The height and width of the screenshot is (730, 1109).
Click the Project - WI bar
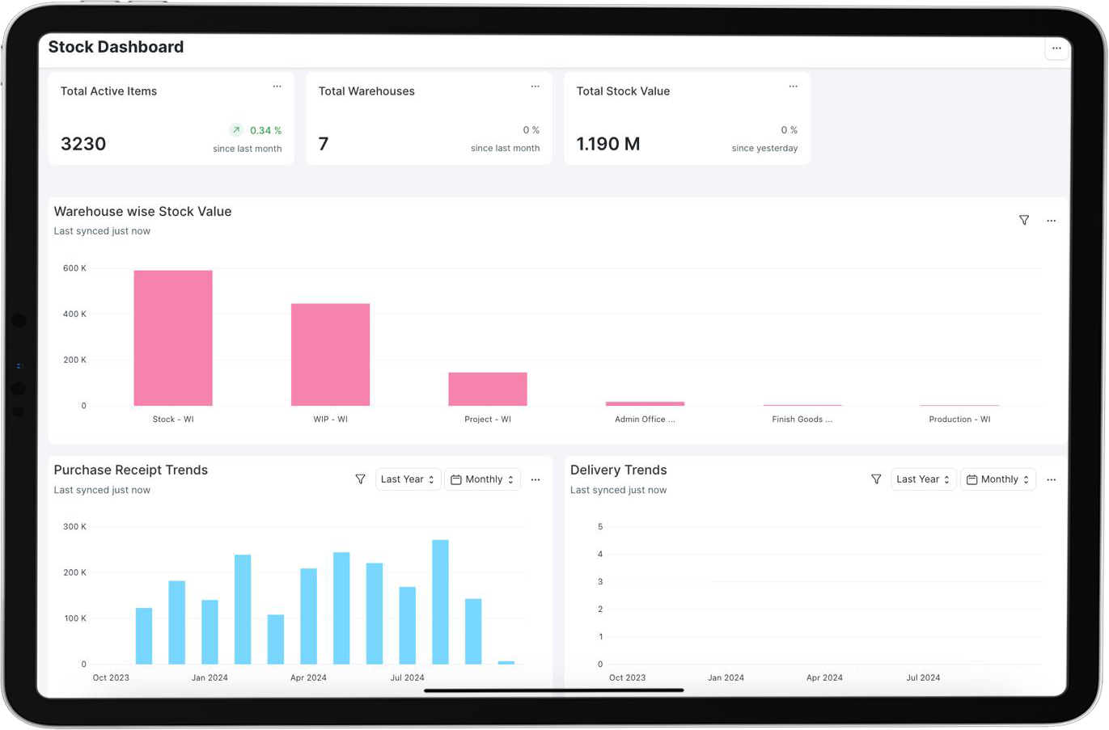pos(488,389)
